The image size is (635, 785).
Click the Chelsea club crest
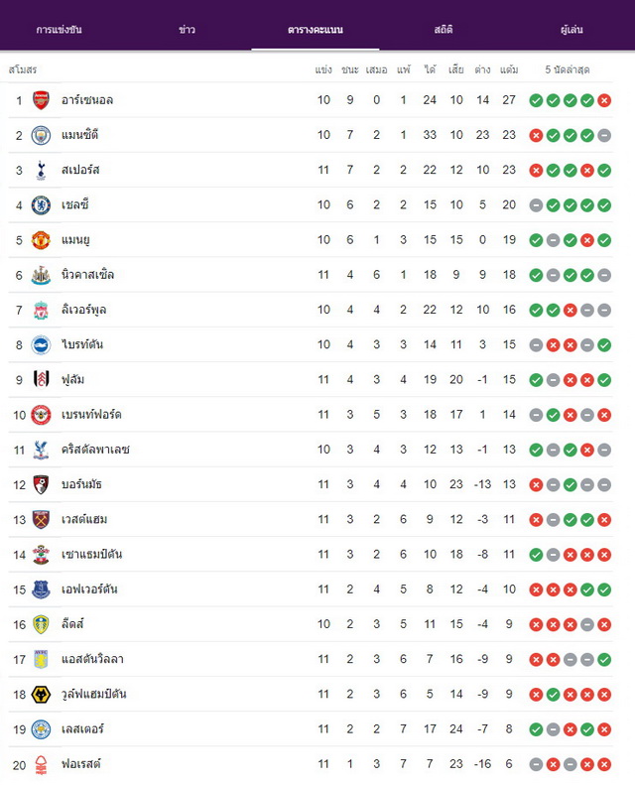click(x=41, y=205)
